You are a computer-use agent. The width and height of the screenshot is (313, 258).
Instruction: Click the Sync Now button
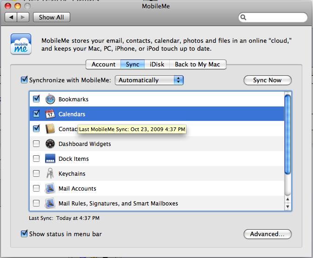pyautogui.click(x=267, y=80)
